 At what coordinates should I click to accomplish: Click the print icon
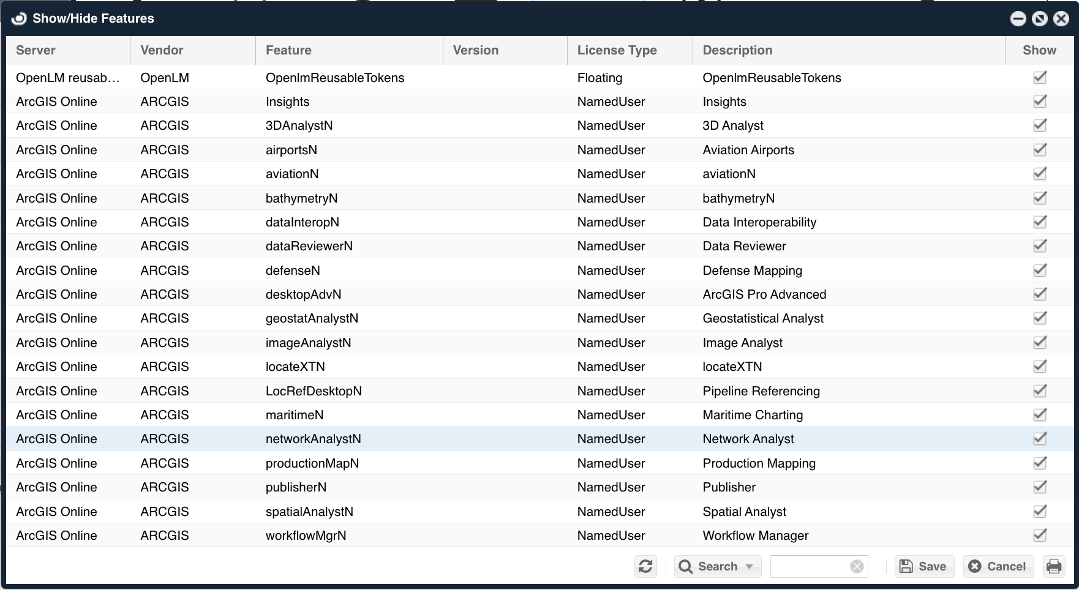[1054, 566]
